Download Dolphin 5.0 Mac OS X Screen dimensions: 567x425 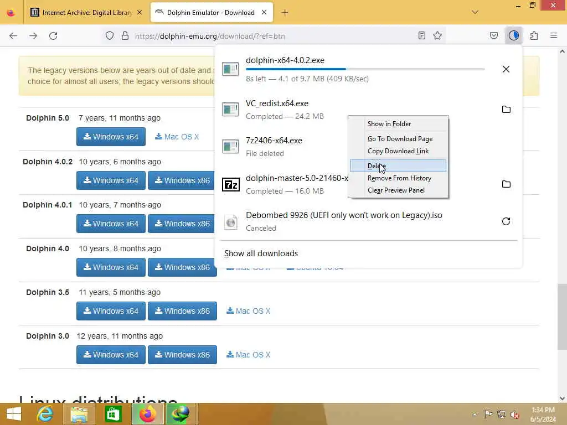(177, 137)
